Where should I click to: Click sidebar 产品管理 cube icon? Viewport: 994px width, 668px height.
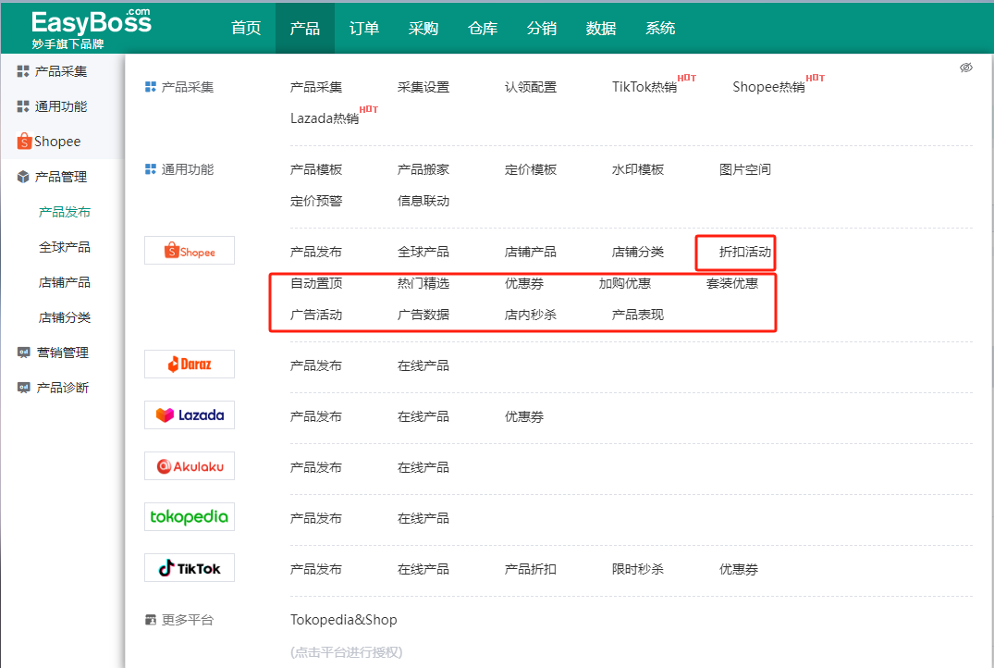23,177
